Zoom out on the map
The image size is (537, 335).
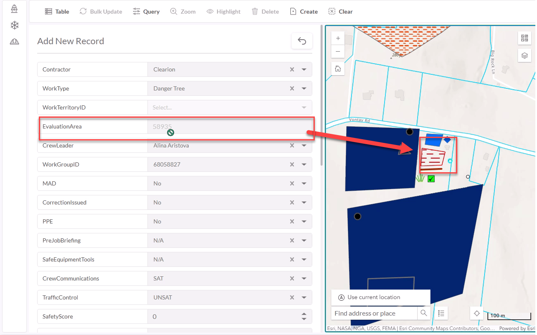tap(338, 51)
